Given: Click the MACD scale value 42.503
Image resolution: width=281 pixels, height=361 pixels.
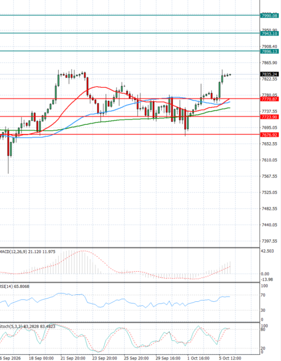Looking at the screenshot, I should tap(267, 251).
